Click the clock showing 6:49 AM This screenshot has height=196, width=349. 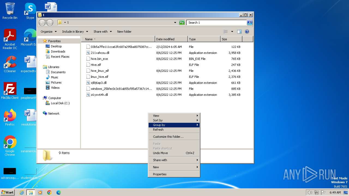335,192
